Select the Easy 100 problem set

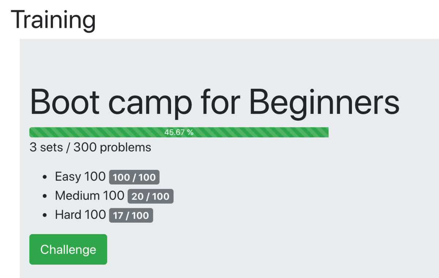click(x=80, y=177)
